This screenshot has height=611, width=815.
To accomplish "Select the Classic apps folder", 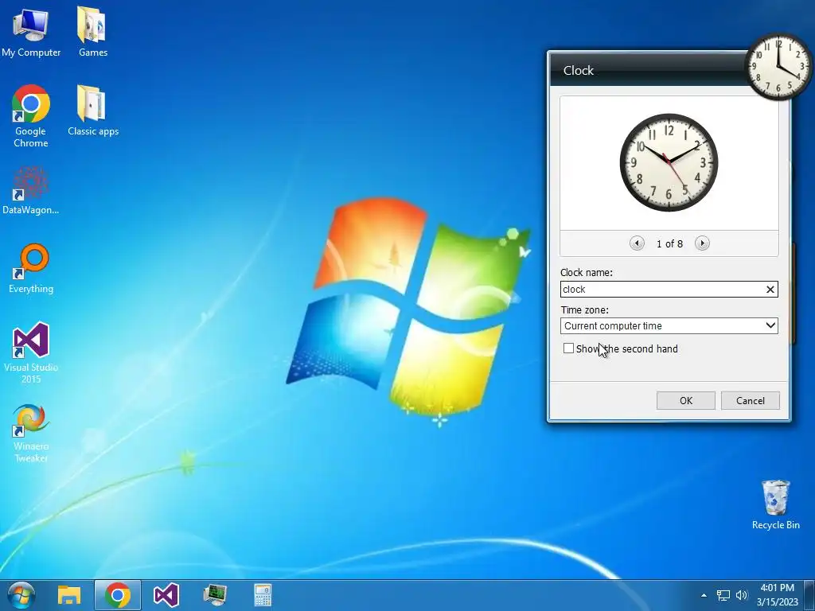I will pyautogui.click(x=93, y=111).
